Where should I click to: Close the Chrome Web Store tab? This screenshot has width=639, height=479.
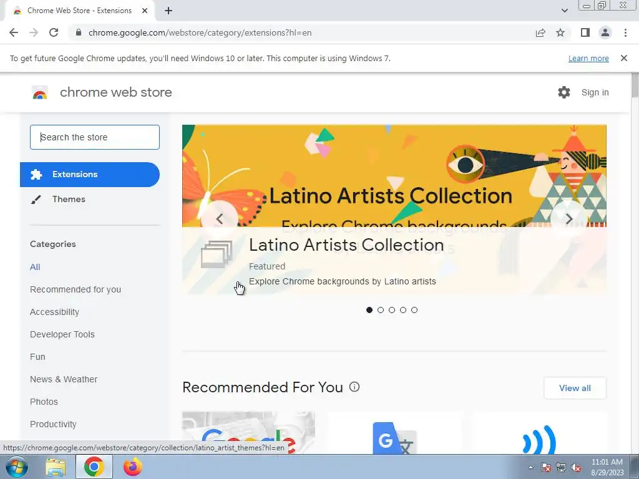[145, 11]
